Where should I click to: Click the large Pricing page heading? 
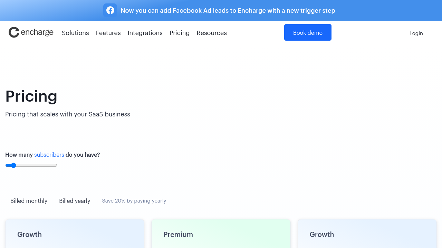31,96
